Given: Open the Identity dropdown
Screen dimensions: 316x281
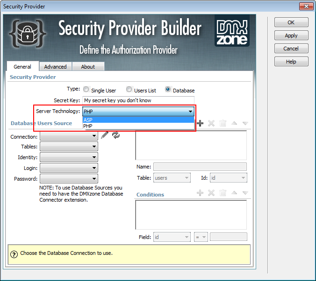Looking at the screenshot, I should (69, 157).
